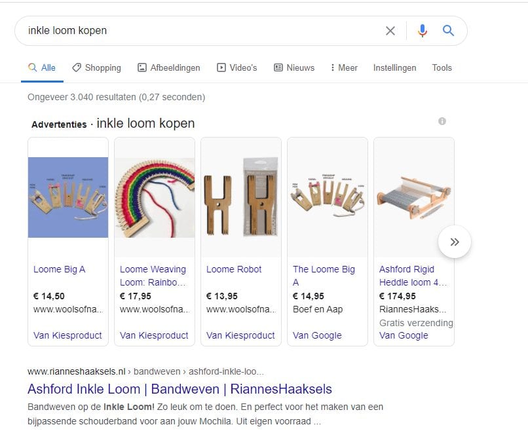528x446 pixels.
Task: Open 'Ashford Inkle Loom | Bandweven | RiannesHaaksels' result
Action: [179, 389]
